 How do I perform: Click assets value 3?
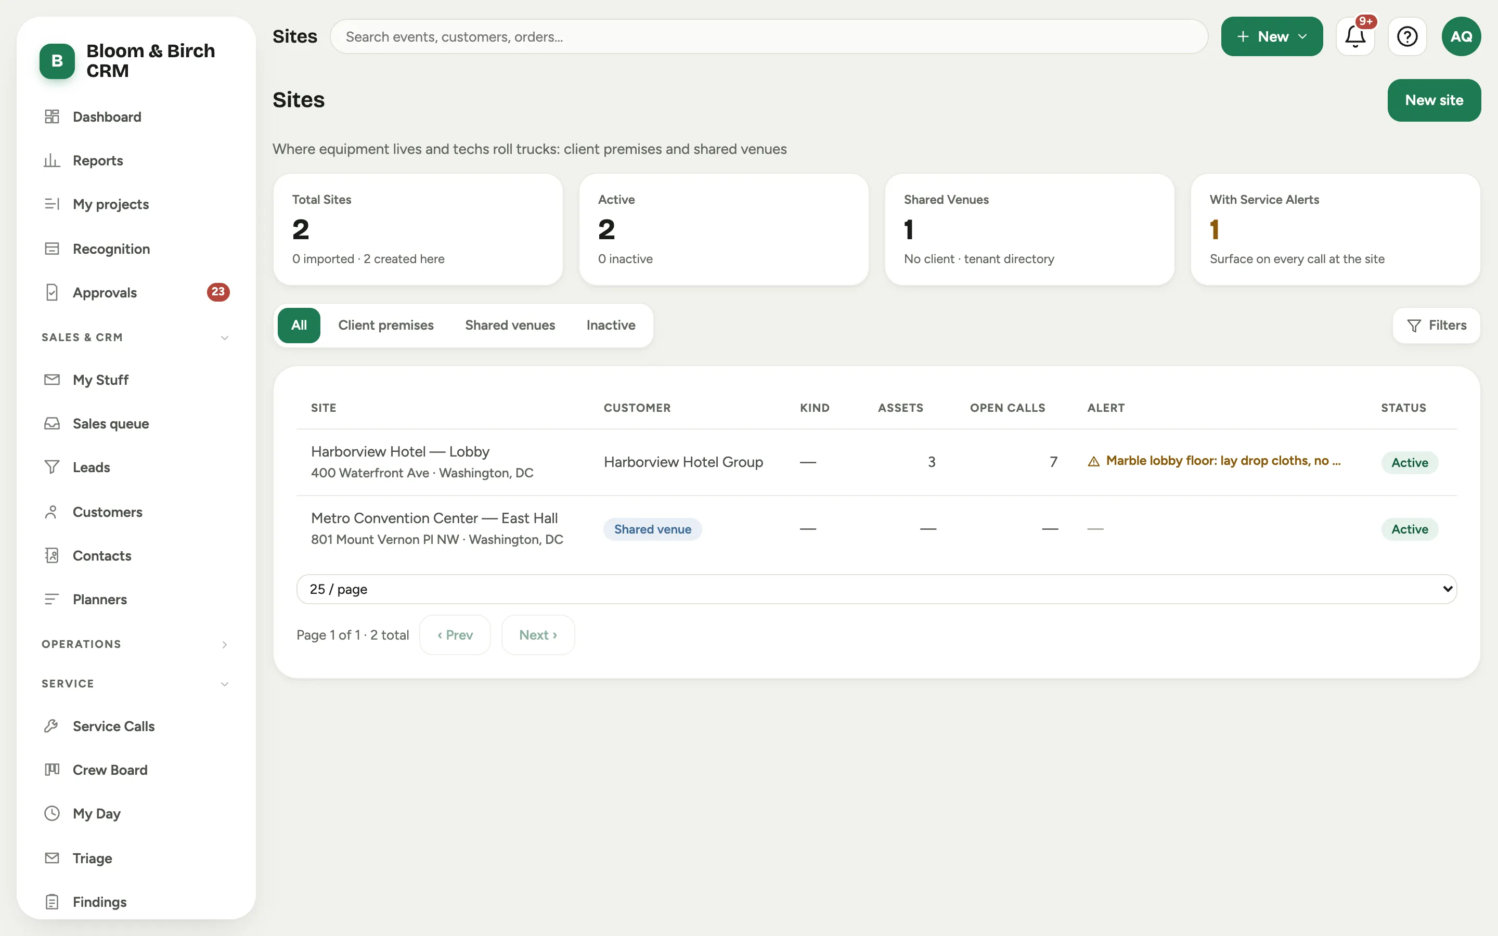932,462
